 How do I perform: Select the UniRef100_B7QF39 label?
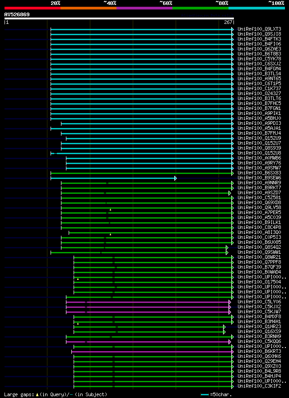pos(259,267)
